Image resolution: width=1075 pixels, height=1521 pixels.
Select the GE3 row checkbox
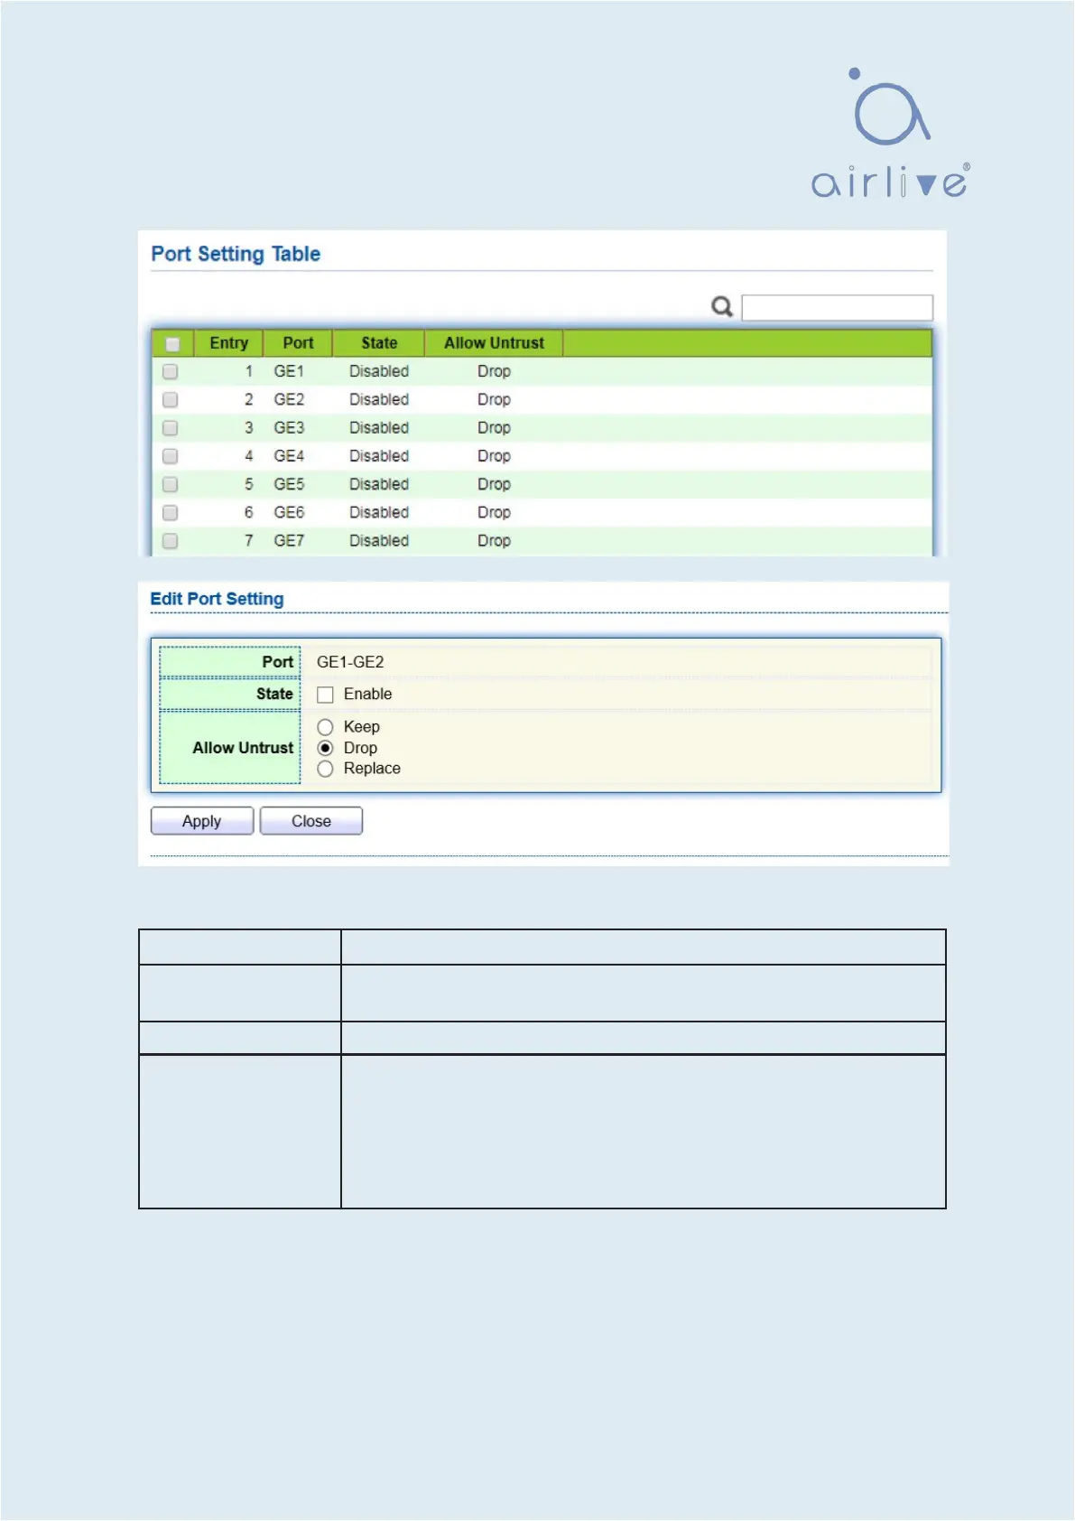point(170,428)
